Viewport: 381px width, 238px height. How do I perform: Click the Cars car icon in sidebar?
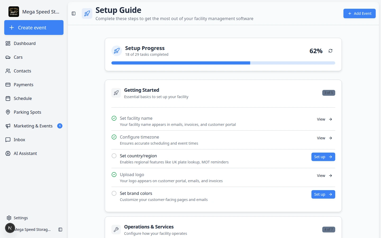8,57
